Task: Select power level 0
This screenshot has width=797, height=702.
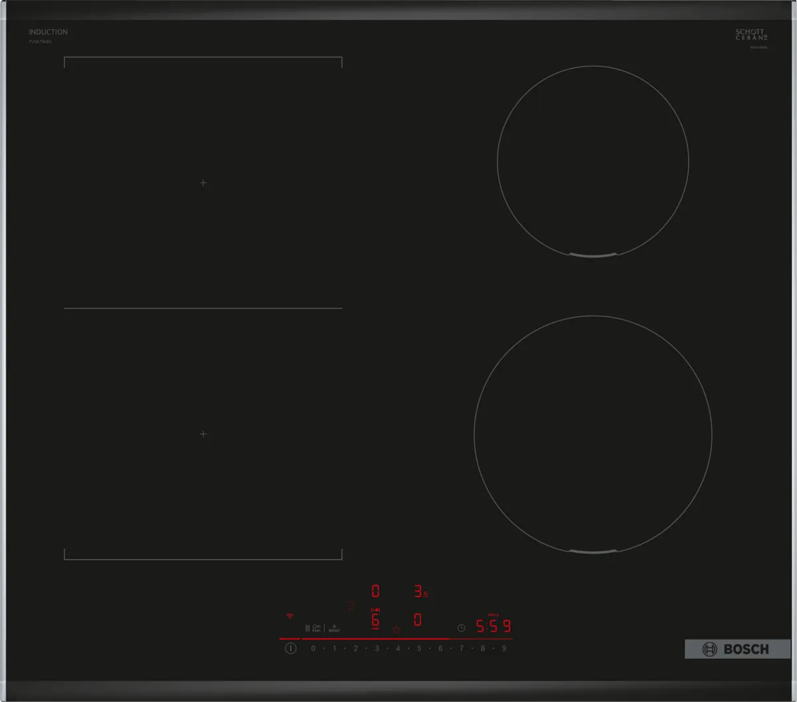Action: click(313, 648)
